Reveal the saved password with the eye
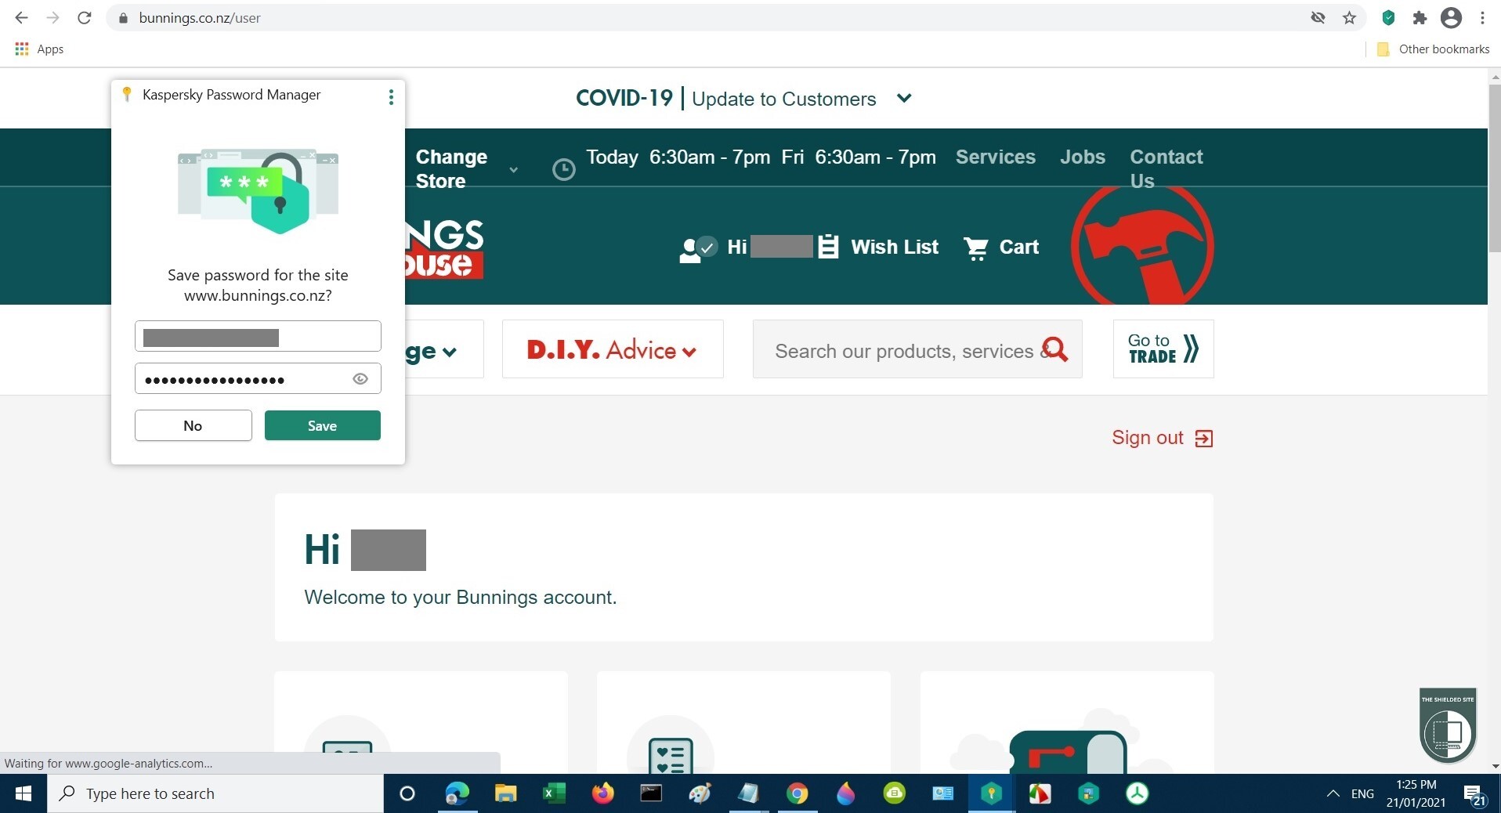 [x=360, y=378]
